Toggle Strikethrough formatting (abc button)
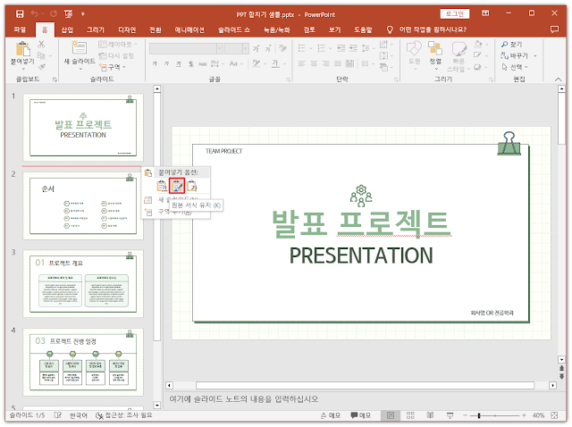The height and width of the screenshot is (427, 572). click(202, 63)
